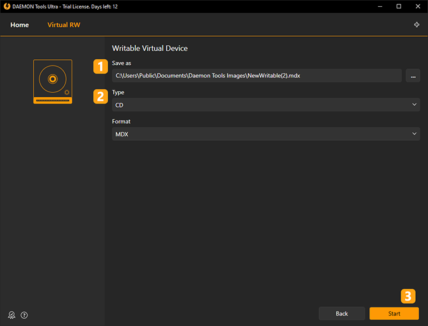Screen dimensions: 428x326
Task: Add a new tab with plus icon
Action: click(416, 25)
